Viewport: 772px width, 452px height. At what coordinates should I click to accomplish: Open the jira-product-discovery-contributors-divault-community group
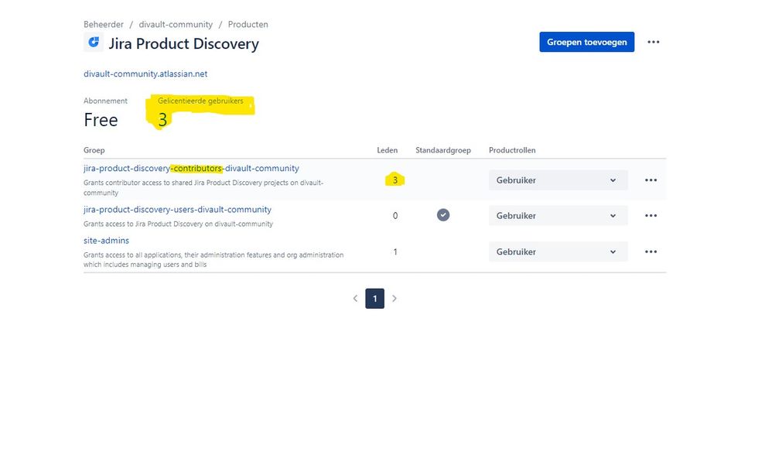point(191,169)
